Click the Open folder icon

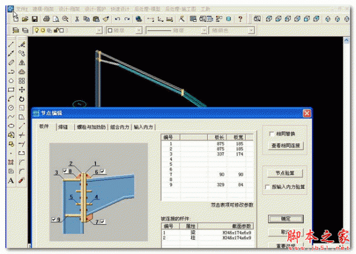click(25, 19)
